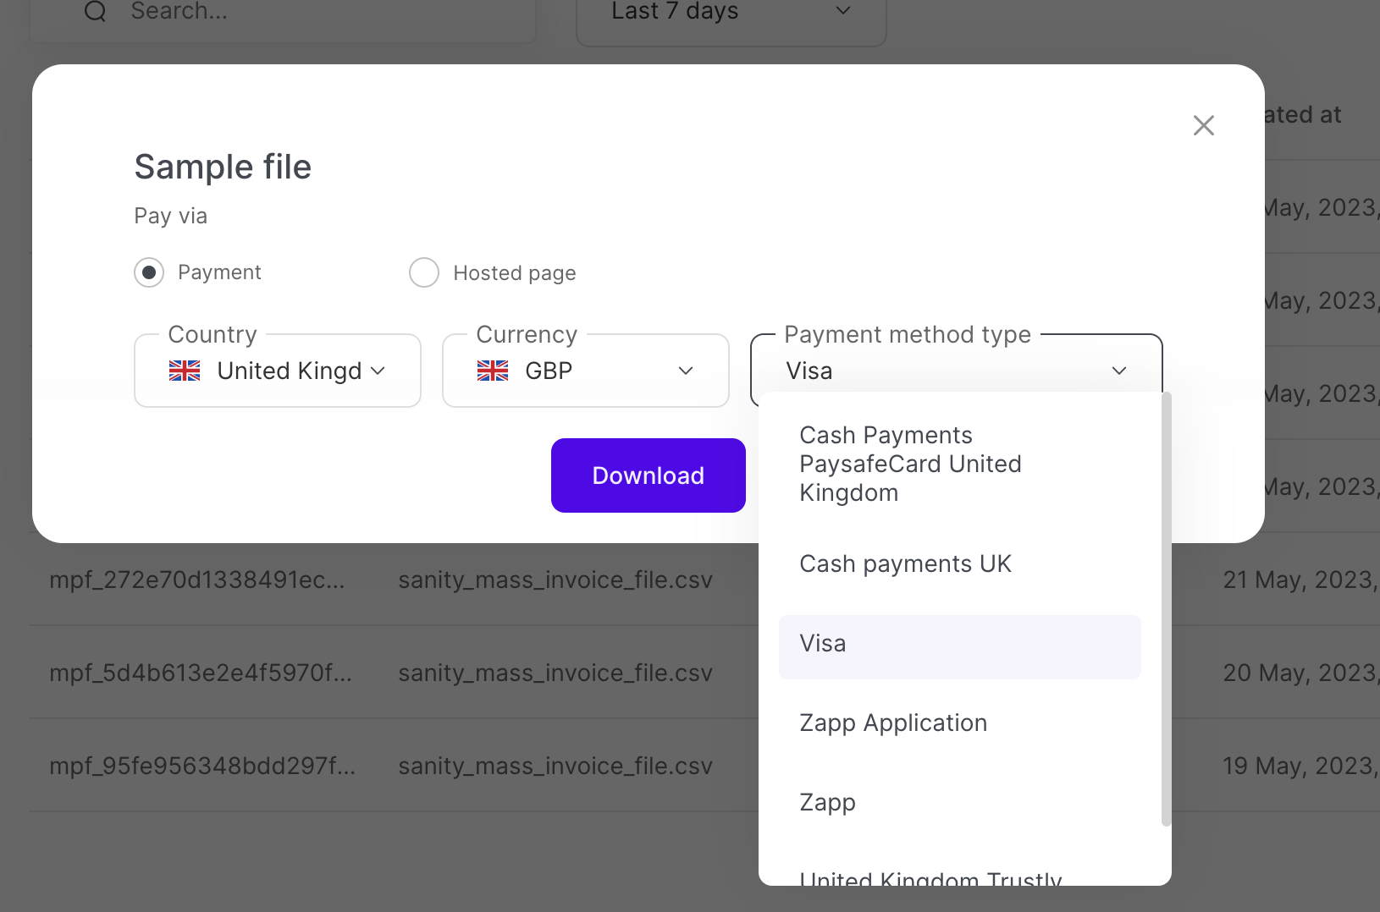Open the Country dropdown

[277, 371]
